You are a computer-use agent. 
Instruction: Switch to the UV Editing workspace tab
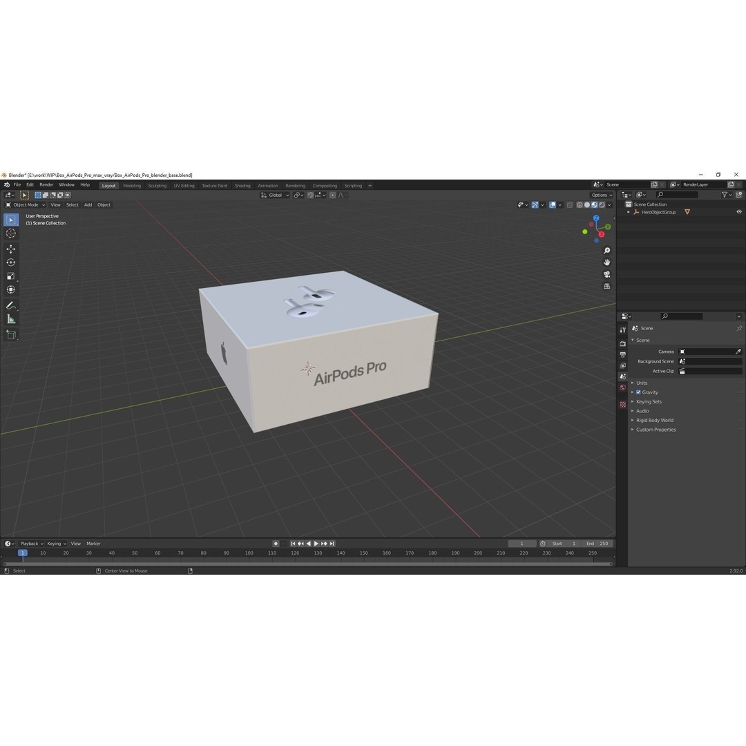[184, 186]
